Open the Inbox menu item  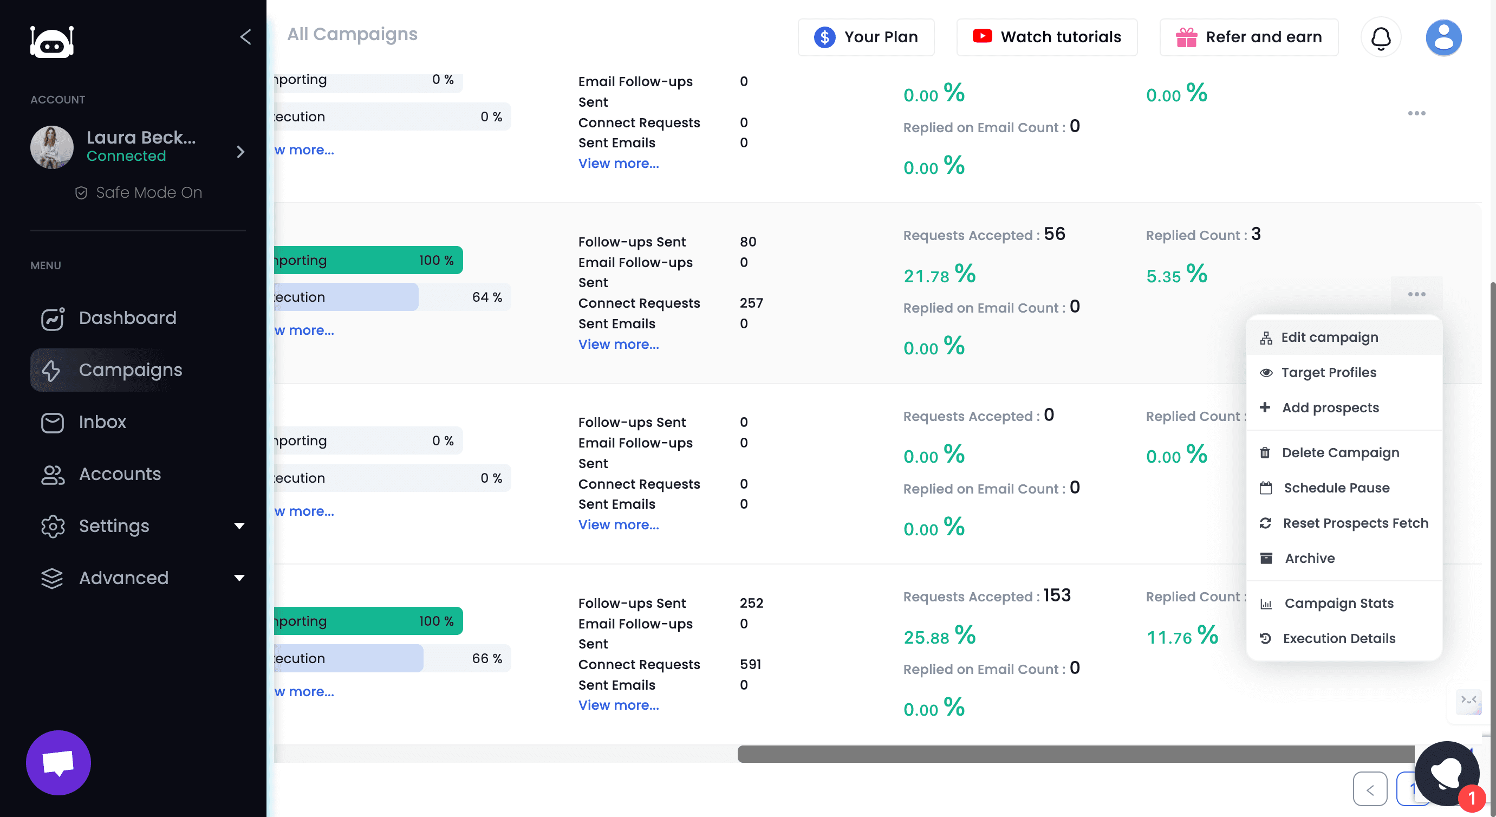click(x=138, y=423)
